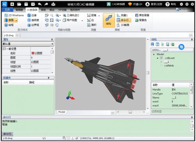This screenshot has width=196, height=142.
Task: Collapse the 一般设置 property group
Action: (x=4, y=49)
